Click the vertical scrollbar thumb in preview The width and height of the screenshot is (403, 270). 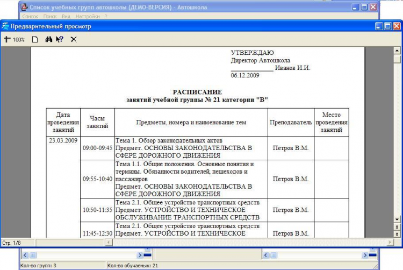pos(397,59)
